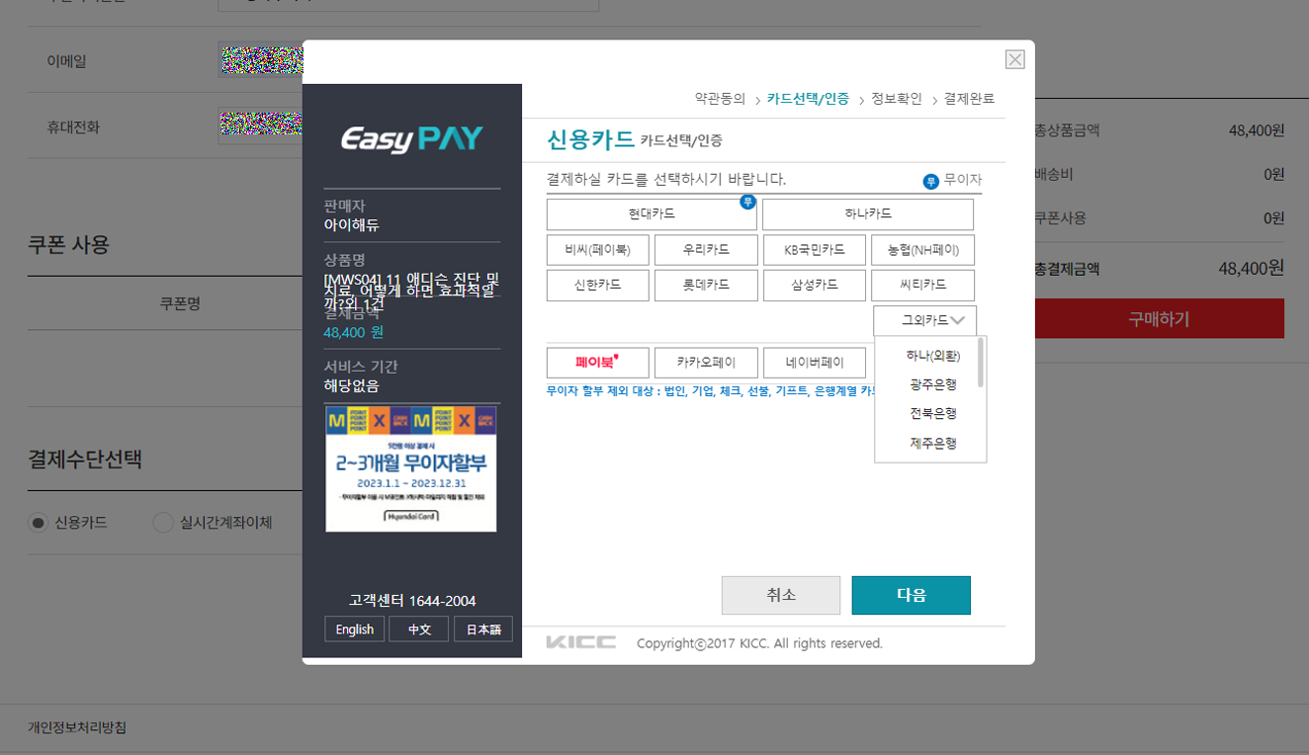Click the 정보확인 step
Screen dimensions: 1309x755
click(x=897, y=99)
